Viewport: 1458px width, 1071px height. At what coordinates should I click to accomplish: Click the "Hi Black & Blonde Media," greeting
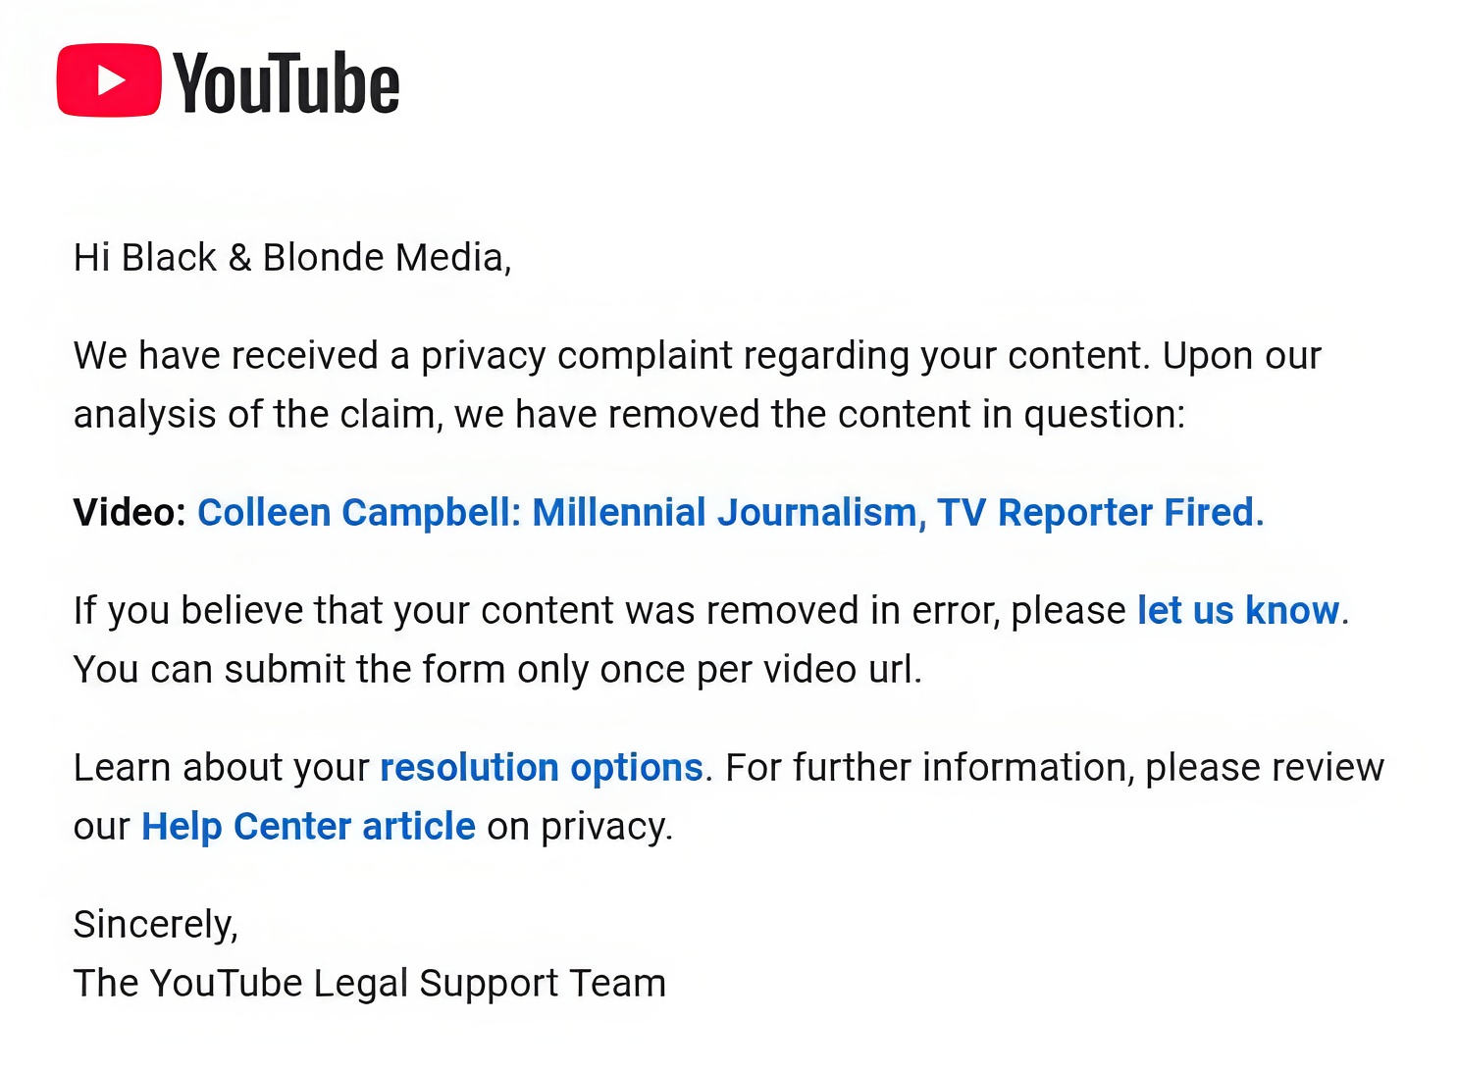(x=292, y=258)
